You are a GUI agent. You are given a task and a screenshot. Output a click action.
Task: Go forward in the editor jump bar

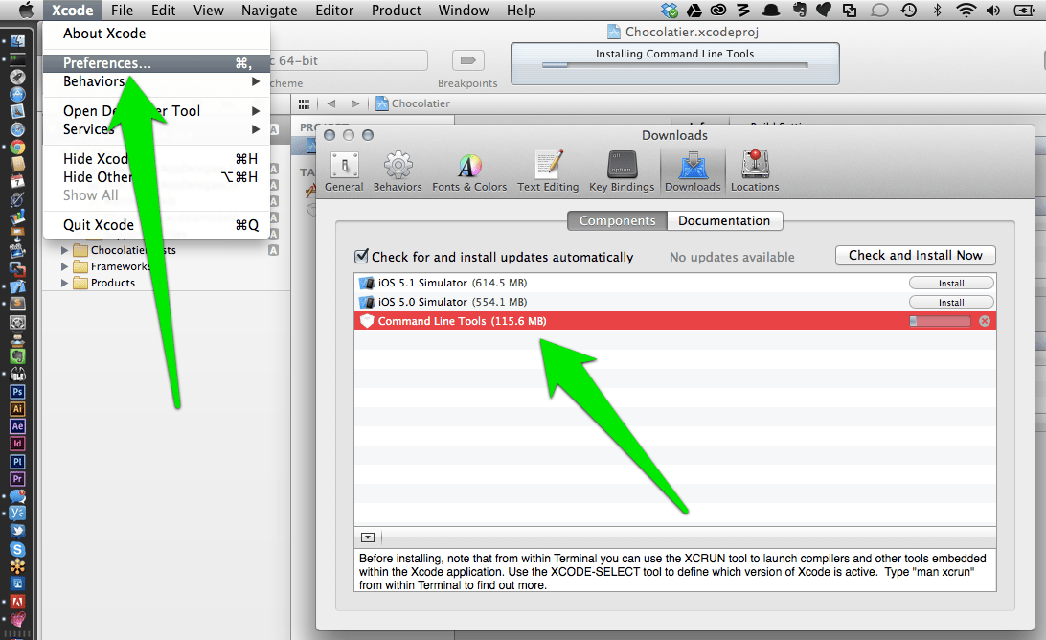click(354, 103)
